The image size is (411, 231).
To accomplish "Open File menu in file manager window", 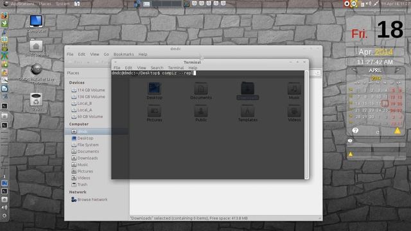I will [70, 54].
